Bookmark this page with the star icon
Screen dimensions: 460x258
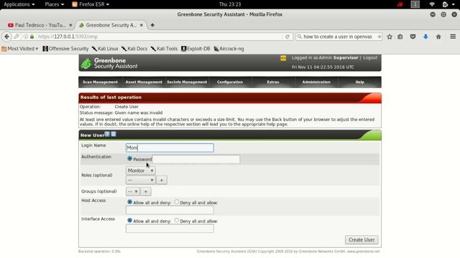pyautogui.click(x=390, y=37)
